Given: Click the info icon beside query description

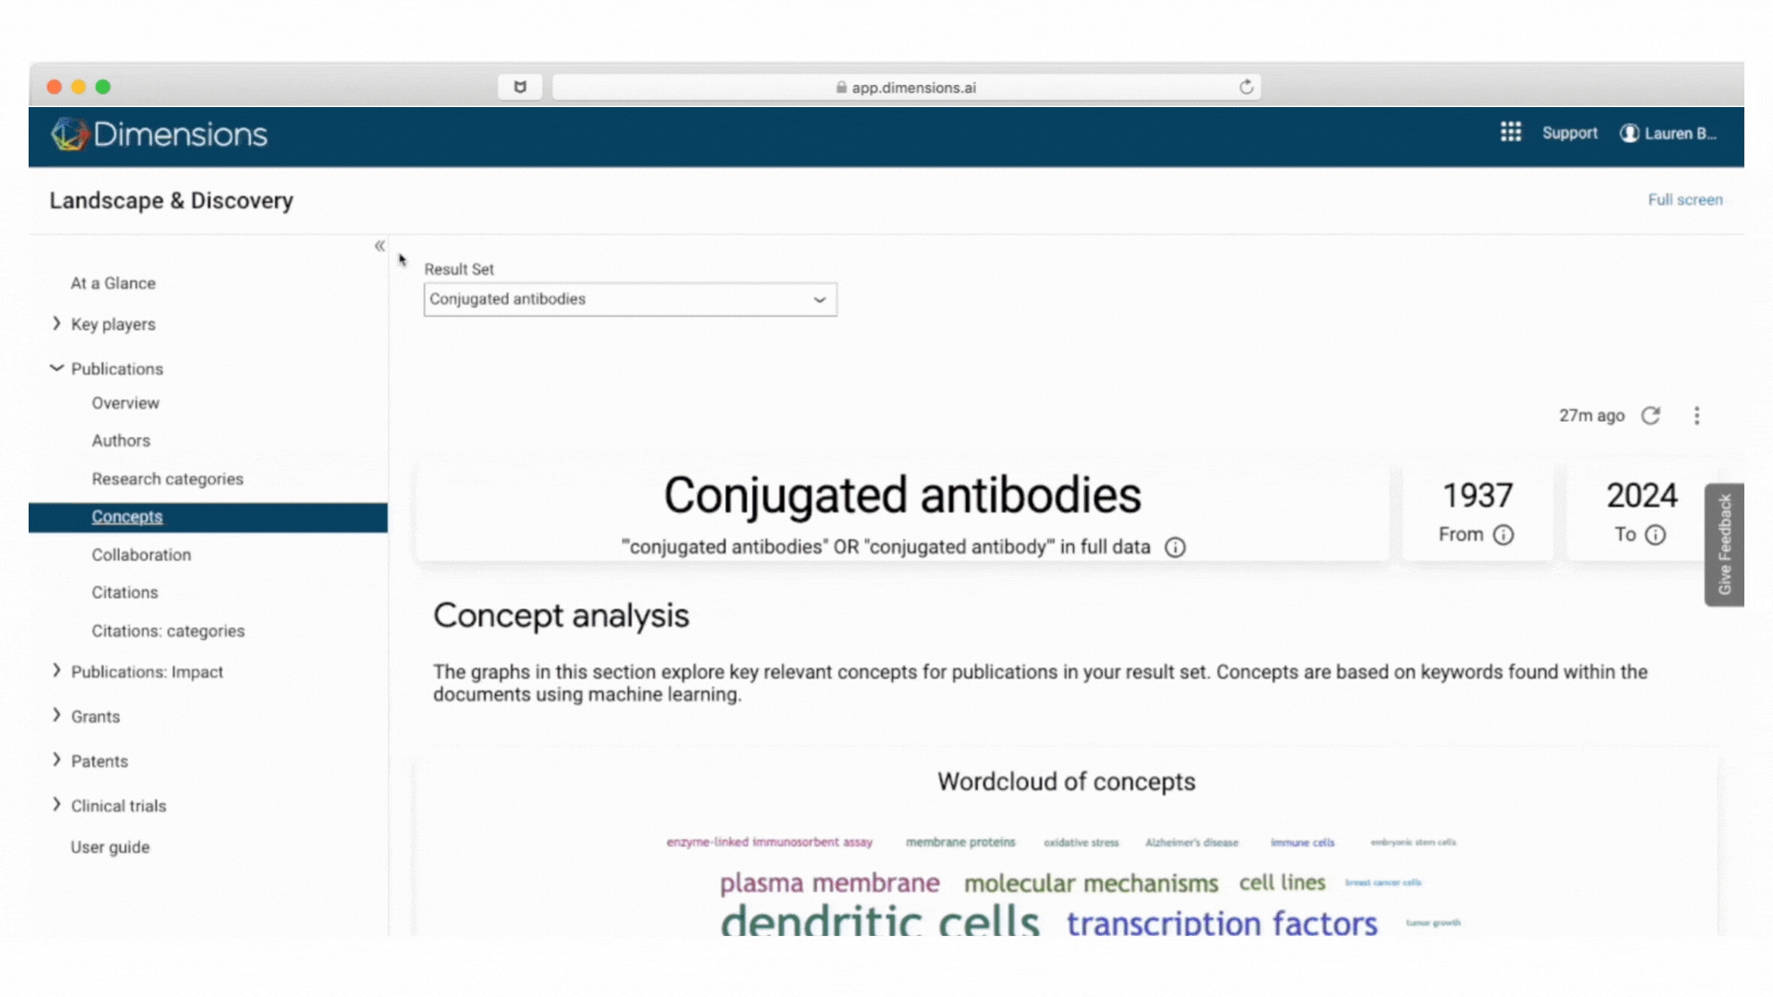Looking at the screenshot, I should point(1175,547).
